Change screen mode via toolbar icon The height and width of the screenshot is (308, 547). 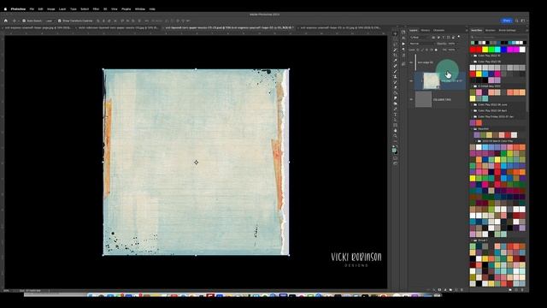[395, 163]
